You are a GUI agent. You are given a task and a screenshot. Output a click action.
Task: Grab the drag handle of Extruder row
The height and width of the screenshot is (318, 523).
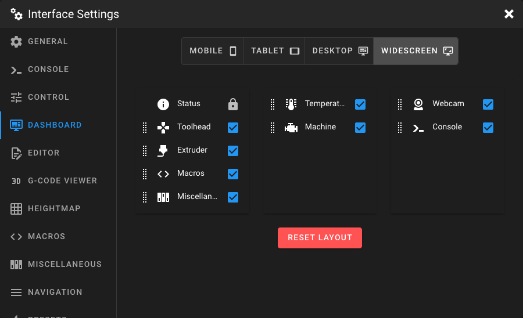pyautogui.click(x=145, y=151)
